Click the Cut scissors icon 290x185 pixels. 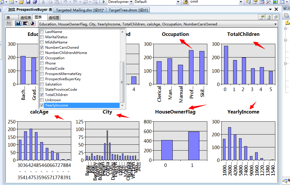pyautogui.click(x=43, y=2)
